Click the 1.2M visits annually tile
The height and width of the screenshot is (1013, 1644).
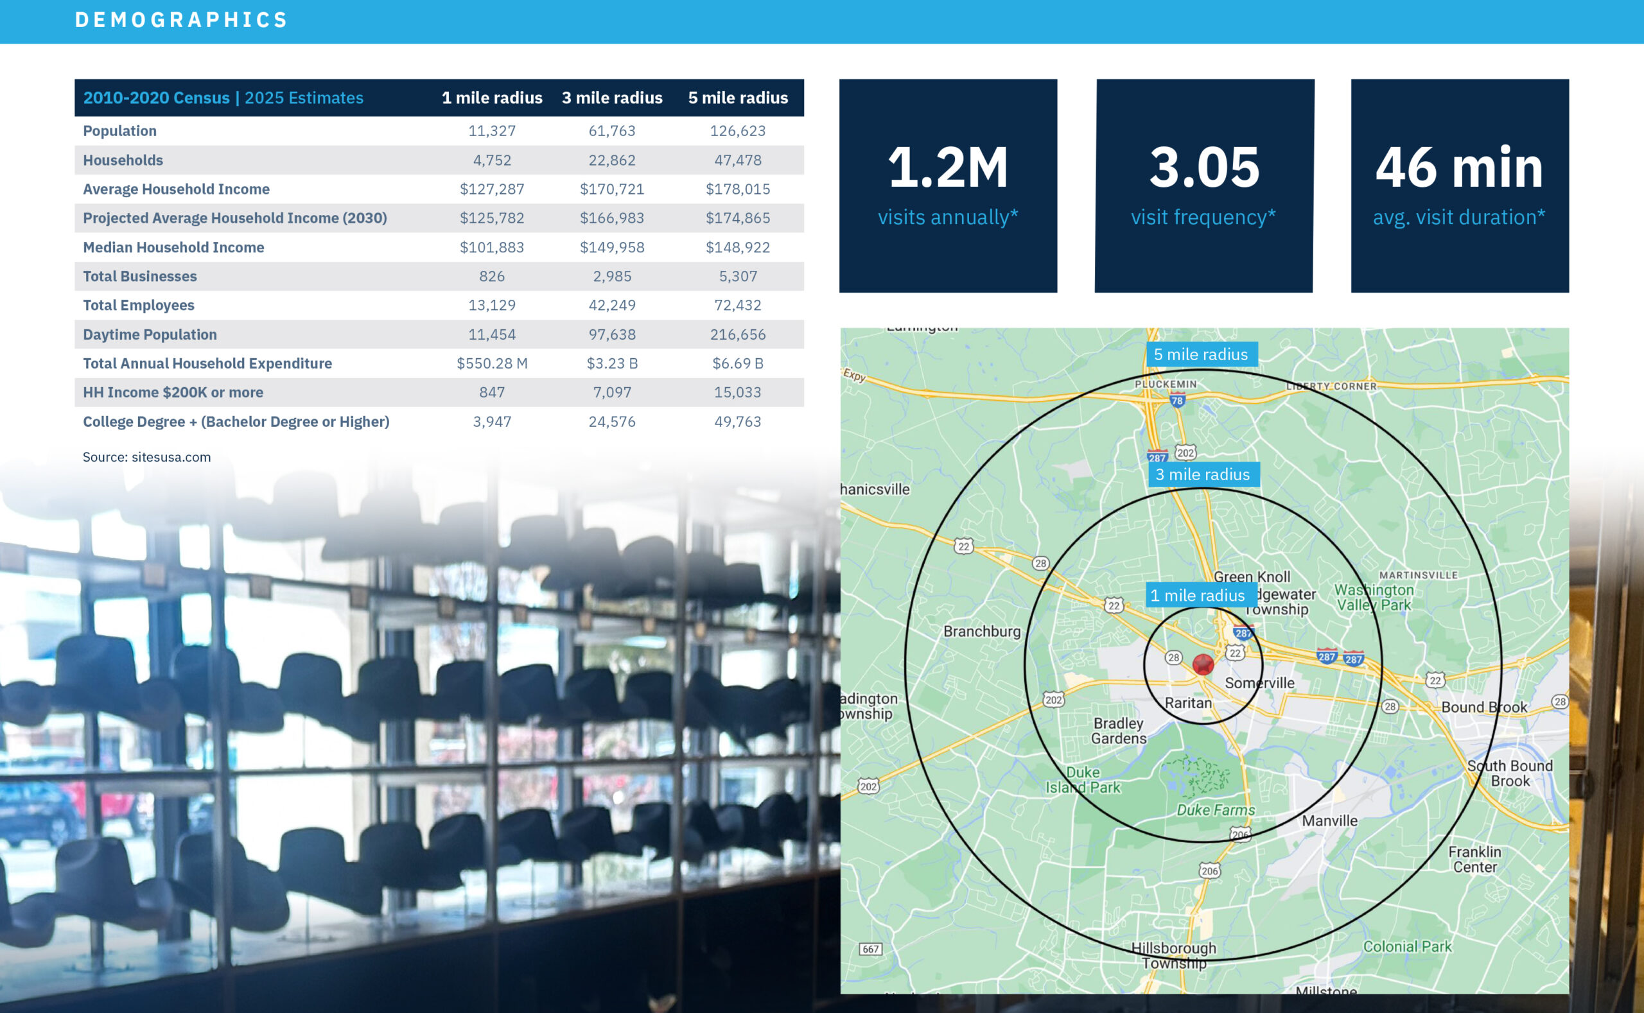coord(948,186)
